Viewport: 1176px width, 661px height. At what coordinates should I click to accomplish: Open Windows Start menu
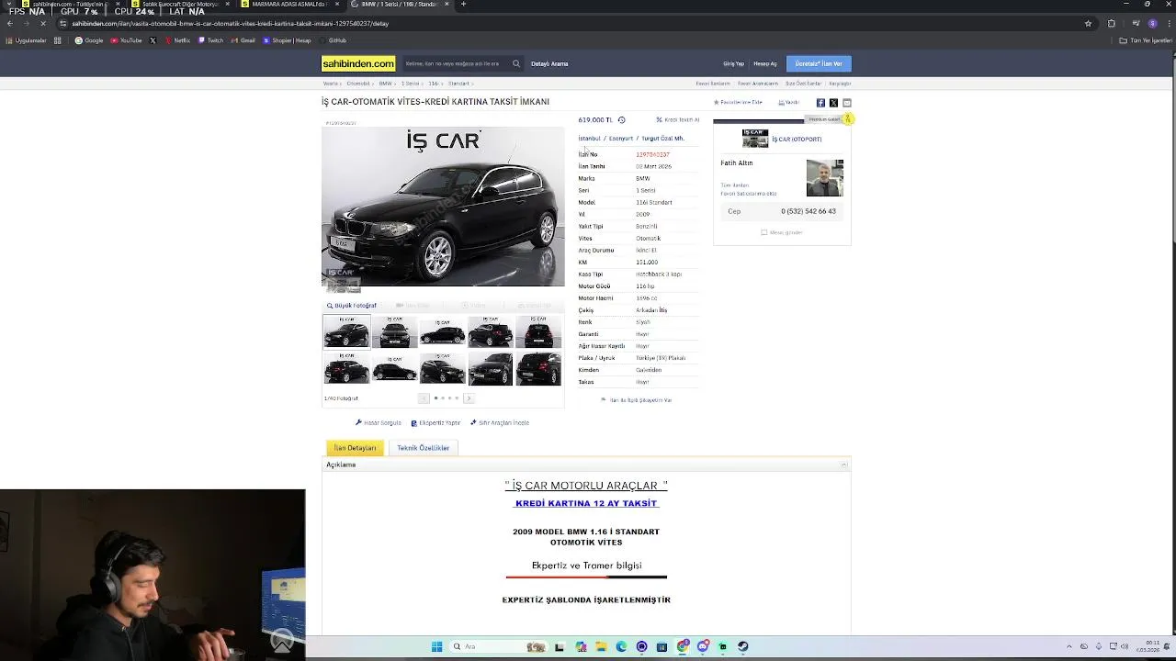pos(437,646)
